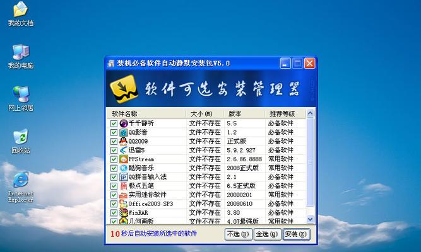Select the PPStream row name

pyautogui.click(x=141, y=159)
